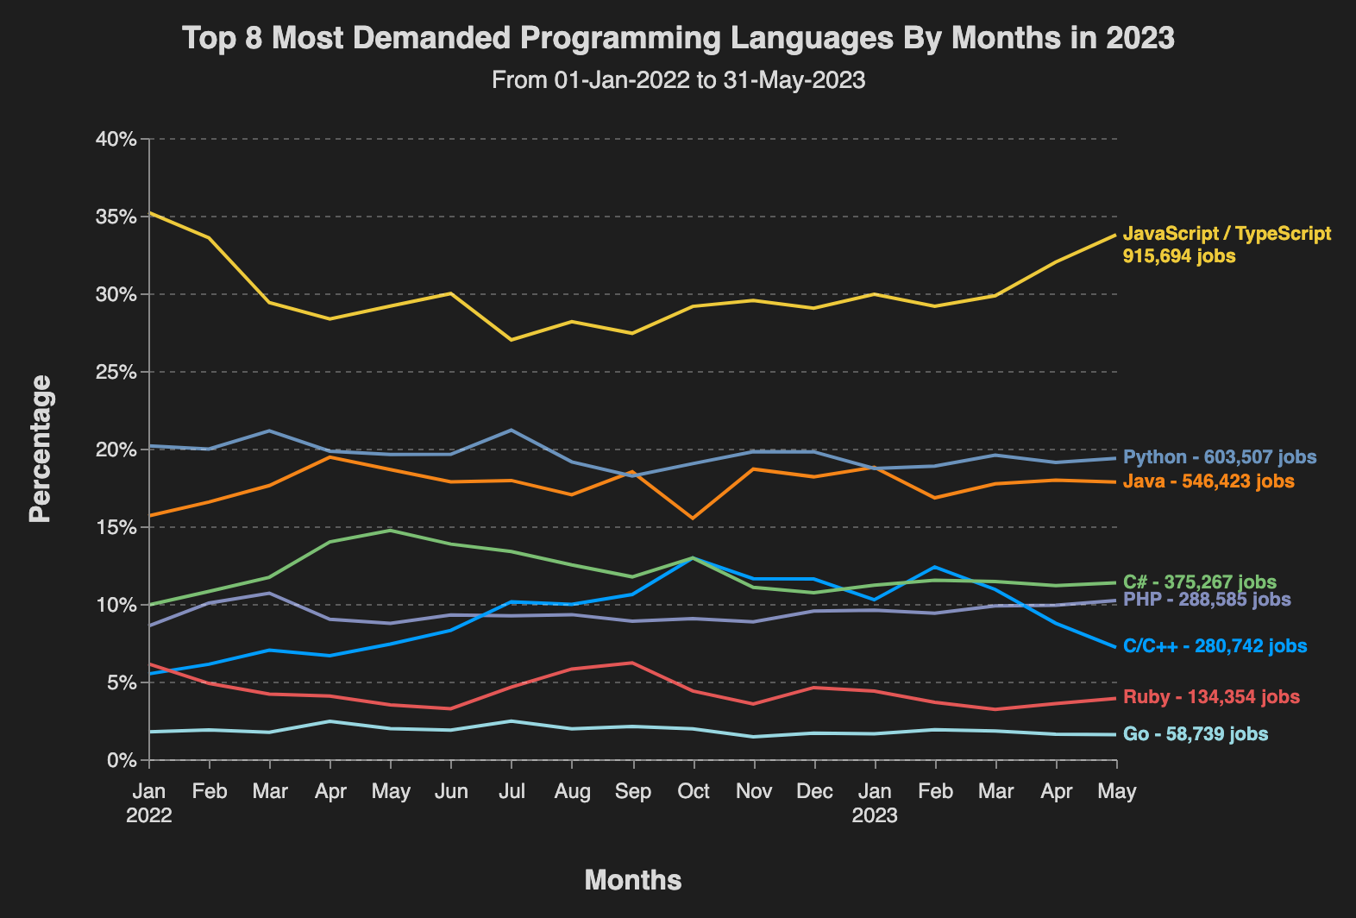The width and height of the screenshot is (1356, 918).
Task: Click the Python line's July 2022 peak
Action: [512, 430]
